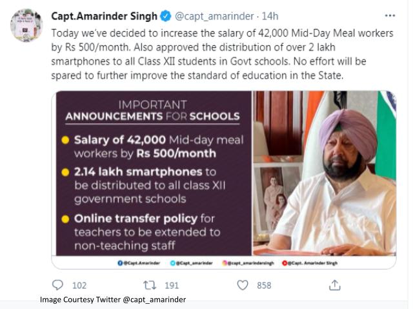
Task: Click the blue verified badge
Action: click(x=166, y=16)
